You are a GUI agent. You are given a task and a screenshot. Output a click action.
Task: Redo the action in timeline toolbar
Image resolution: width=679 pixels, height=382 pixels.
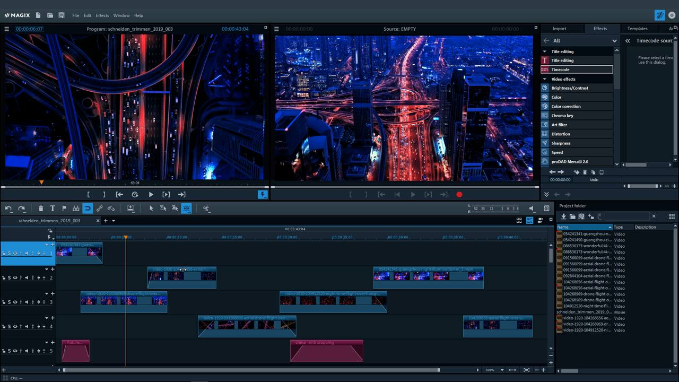(x=22, y=209)
